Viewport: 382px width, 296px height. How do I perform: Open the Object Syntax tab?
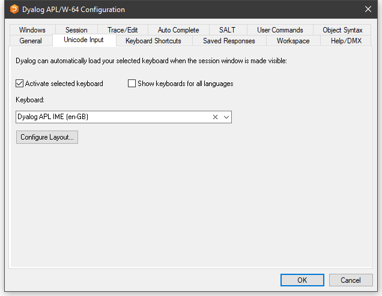[342, 30]
